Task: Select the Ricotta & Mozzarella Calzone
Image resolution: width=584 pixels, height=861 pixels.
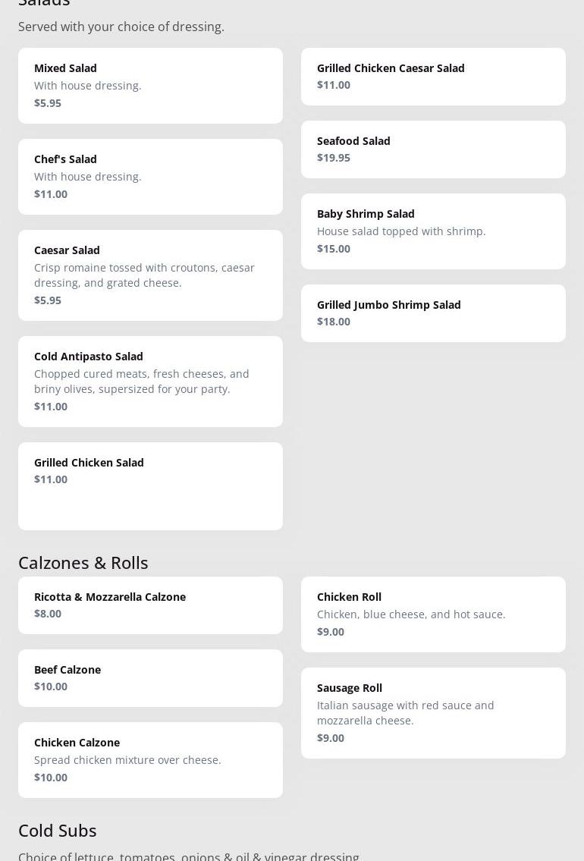Action: [x=150, y=605]
